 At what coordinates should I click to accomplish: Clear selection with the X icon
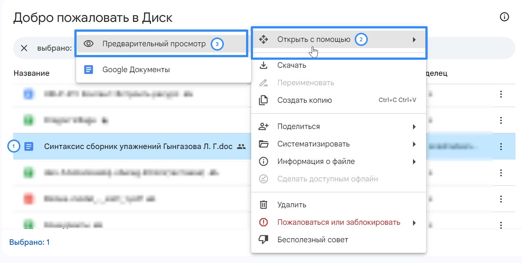point(24,48)
